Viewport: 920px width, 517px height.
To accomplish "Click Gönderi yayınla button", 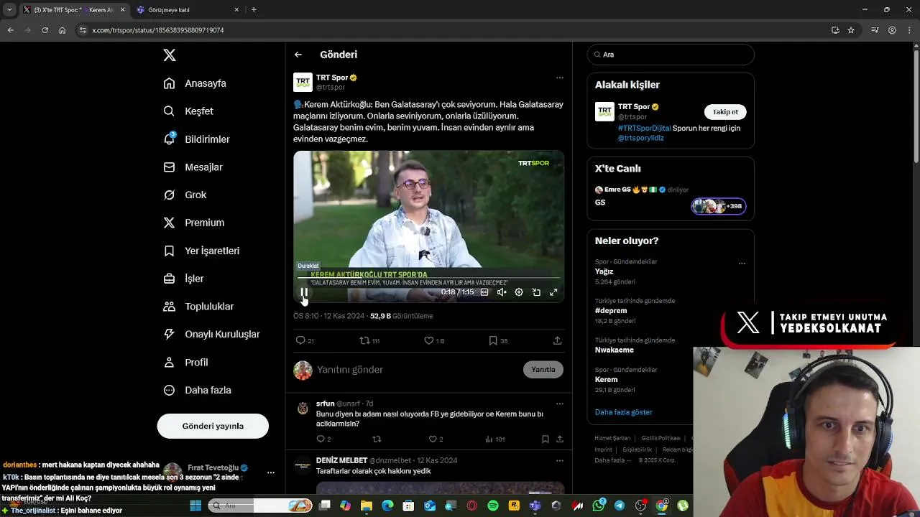I will click(x=213, y=426).
